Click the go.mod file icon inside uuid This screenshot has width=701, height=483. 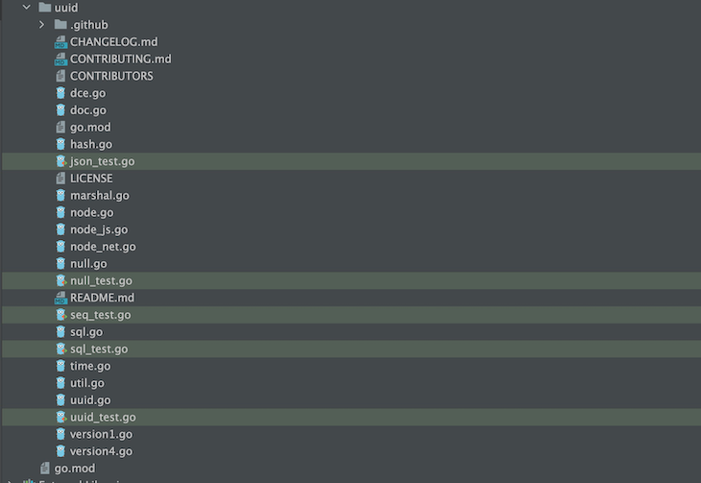(60, 127)
